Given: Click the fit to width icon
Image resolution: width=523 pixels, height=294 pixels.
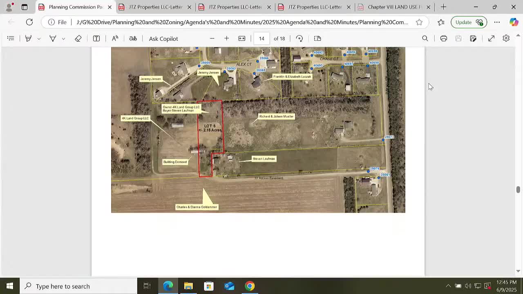Looking at the screenshot, I should coord(242,38).
